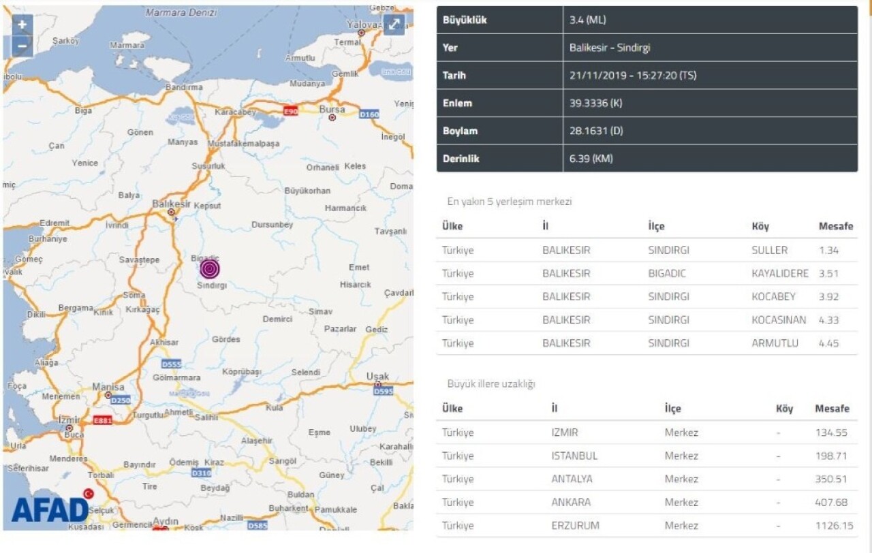Select the Büyüklük value 3.4 (ML)
The image size is (872, 553).
pos(587,20)
